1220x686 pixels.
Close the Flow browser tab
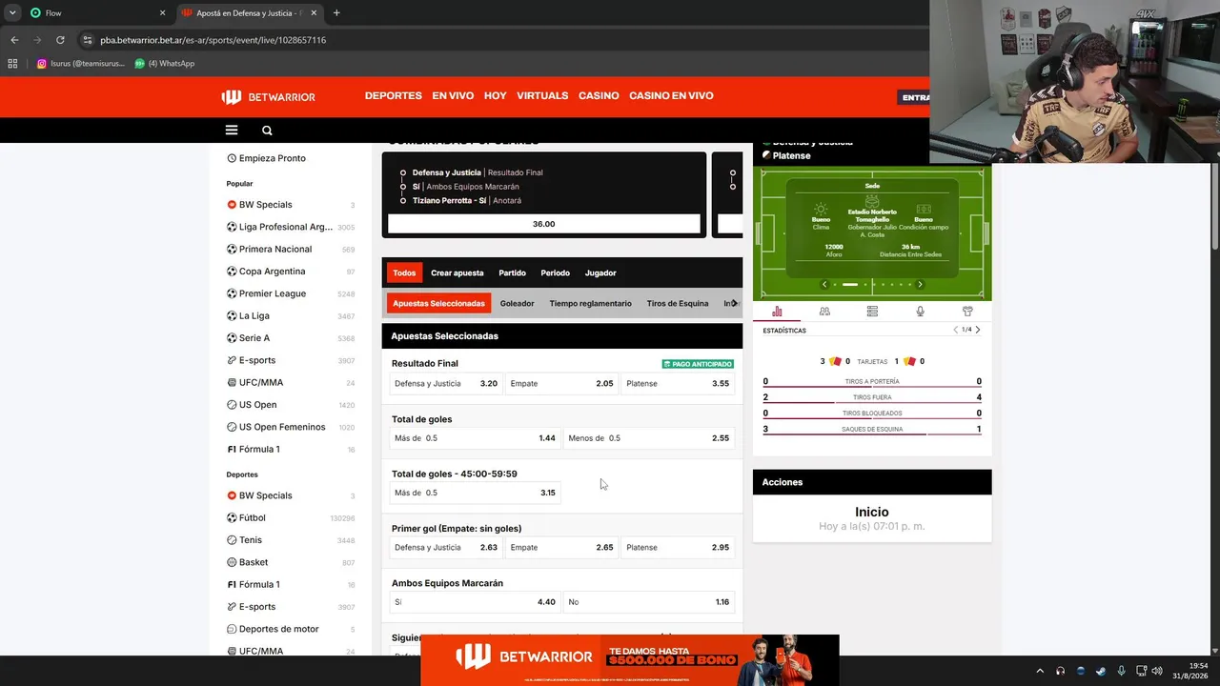tap(162, 13)
